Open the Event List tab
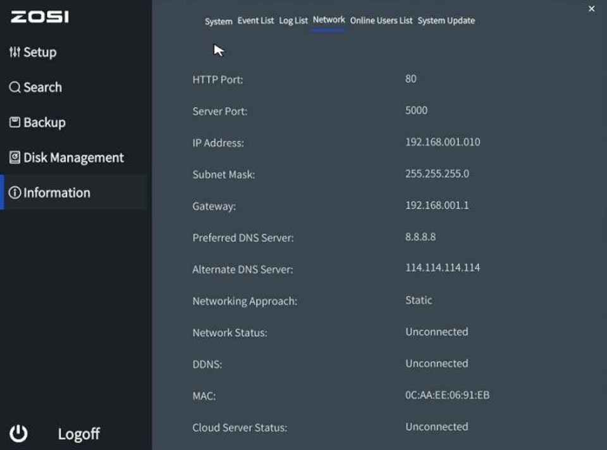The image size is (607, 450). 255,21
